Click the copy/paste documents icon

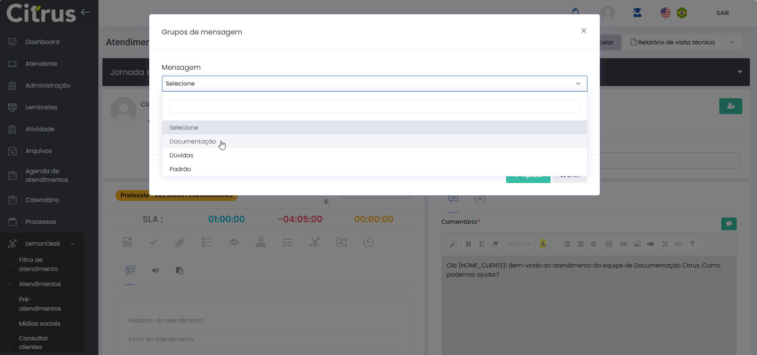[179, 270]
